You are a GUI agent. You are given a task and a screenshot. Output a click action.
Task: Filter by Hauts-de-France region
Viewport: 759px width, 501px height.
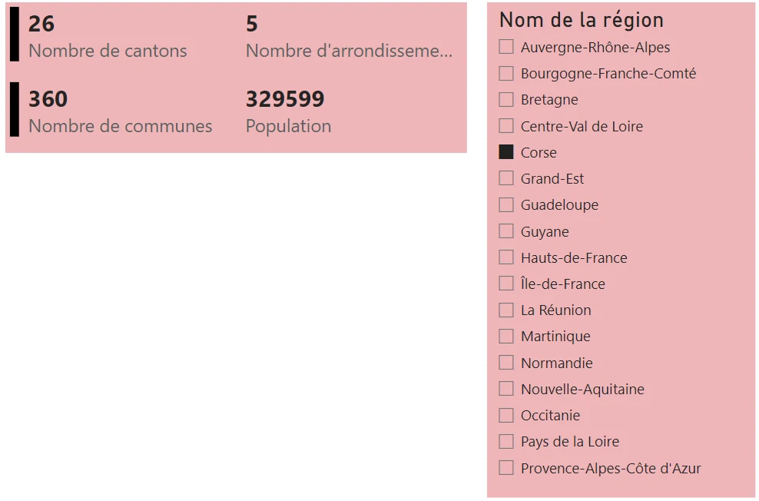coord(506,257)
